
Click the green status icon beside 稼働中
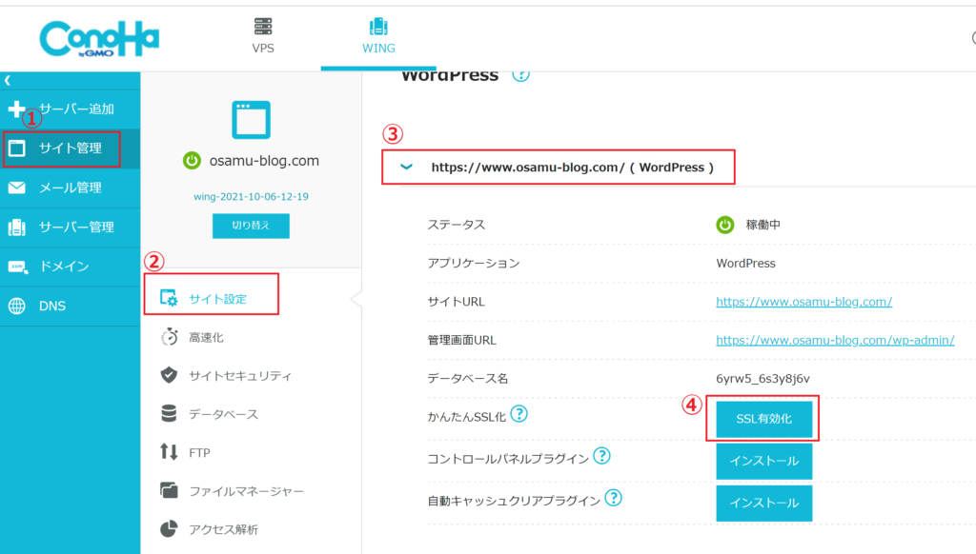point(725,225)
